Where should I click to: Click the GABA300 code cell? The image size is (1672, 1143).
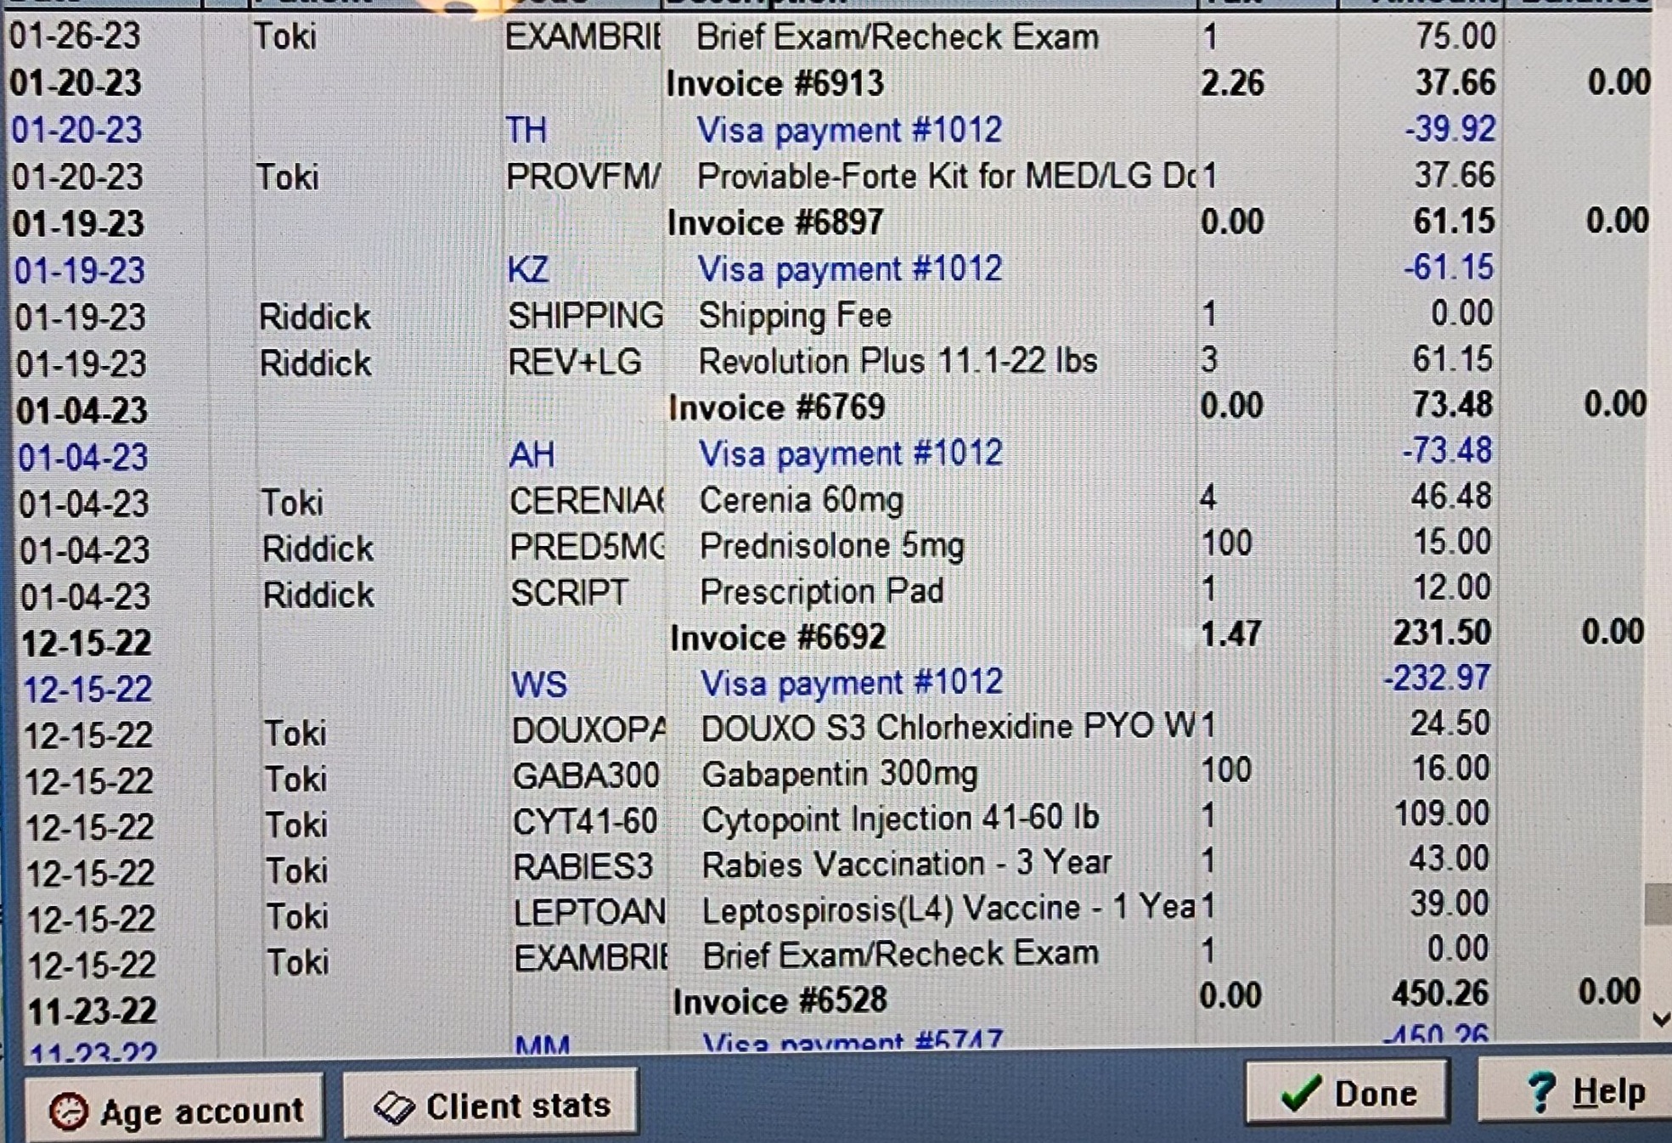[x=585, y=775]
